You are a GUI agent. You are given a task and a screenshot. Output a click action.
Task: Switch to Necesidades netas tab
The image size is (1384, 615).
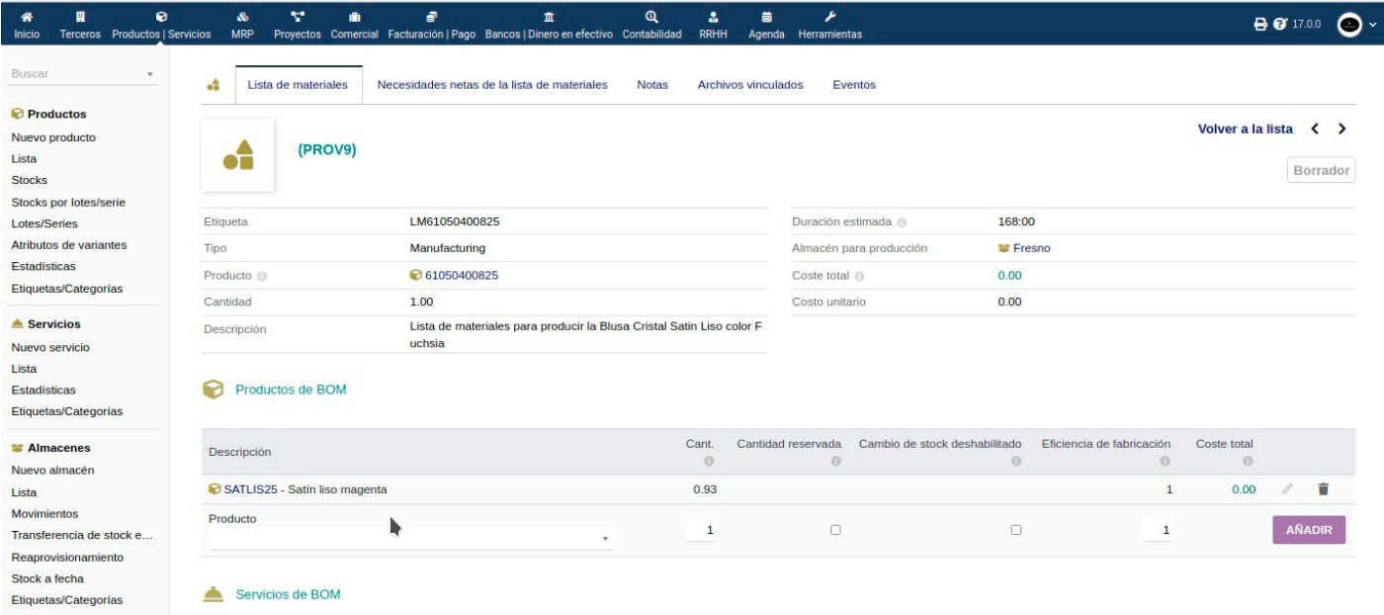492,85
